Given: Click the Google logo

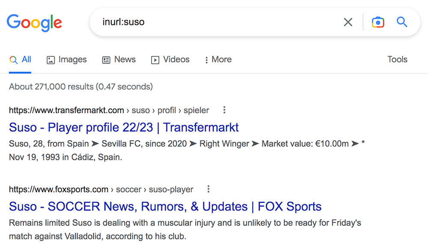Looking at the screenshot, I should point(34,23).
